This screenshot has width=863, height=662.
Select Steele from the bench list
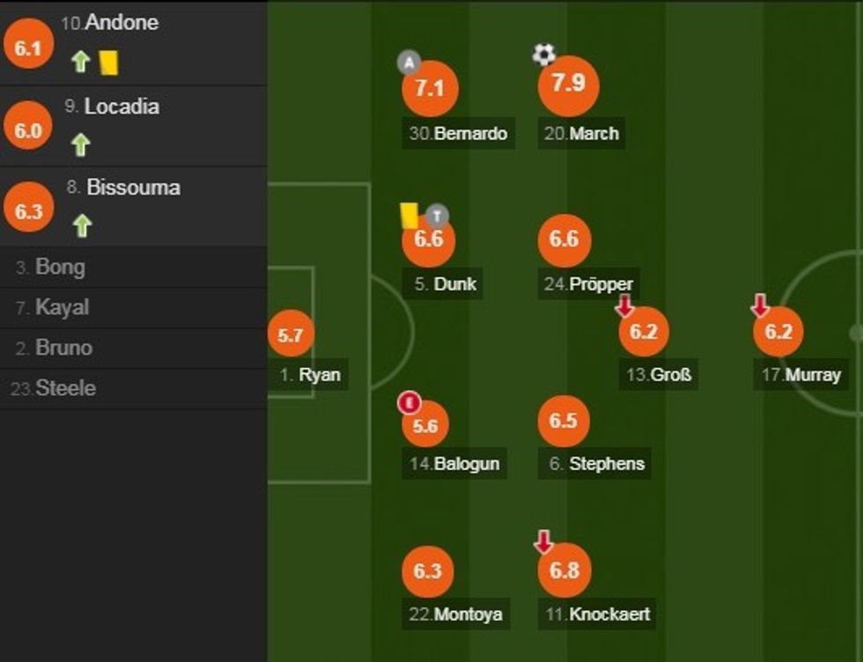click(x=65, y=388)
